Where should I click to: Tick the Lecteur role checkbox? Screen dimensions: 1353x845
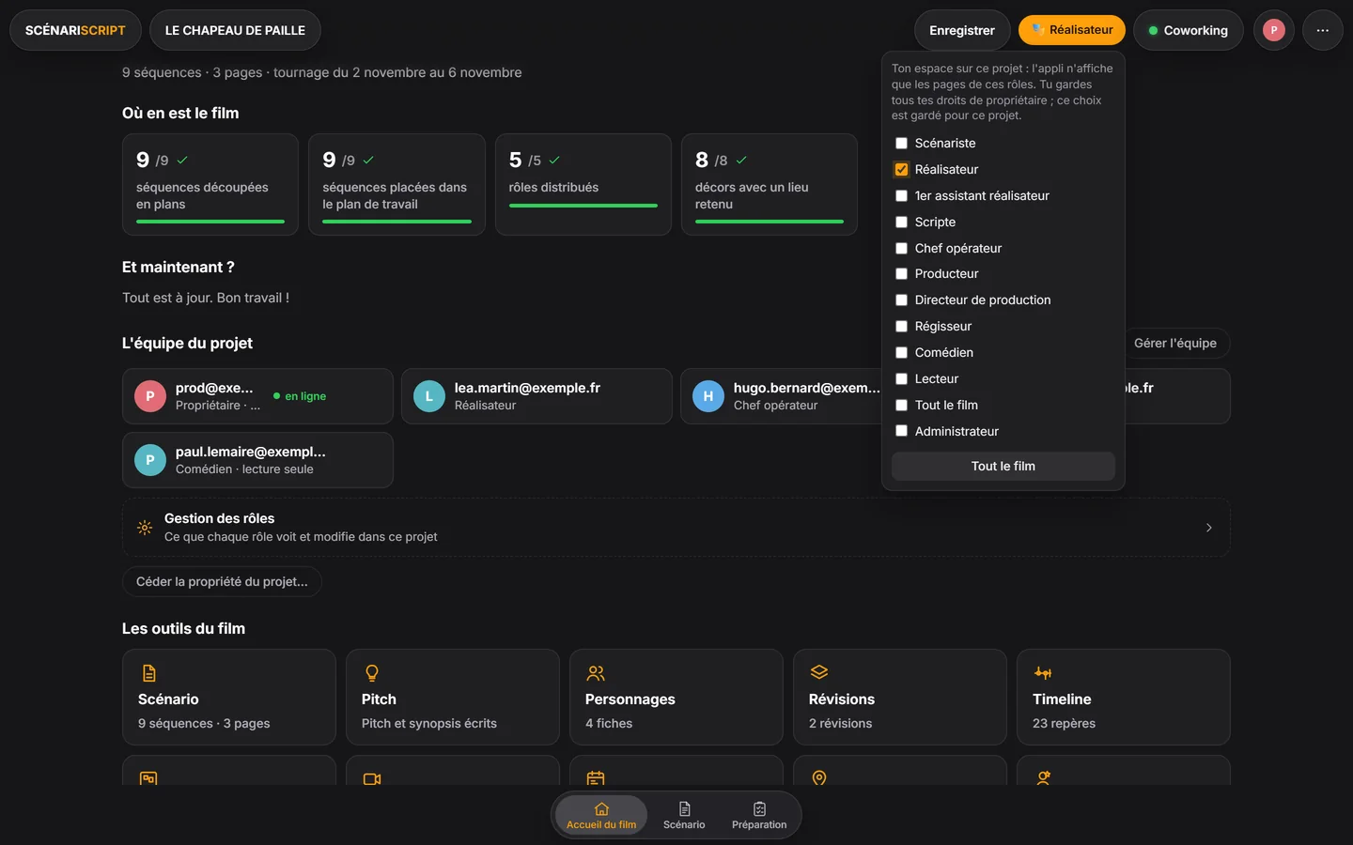click(x=901, y=379)
